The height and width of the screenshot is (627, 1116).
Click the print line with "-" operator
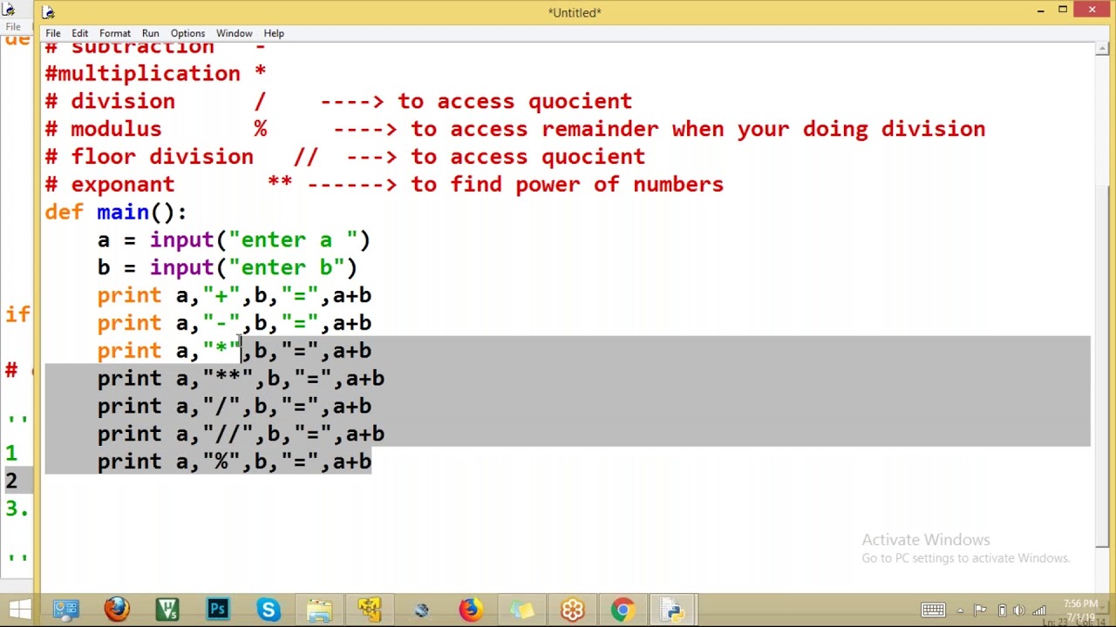point(234,324)
